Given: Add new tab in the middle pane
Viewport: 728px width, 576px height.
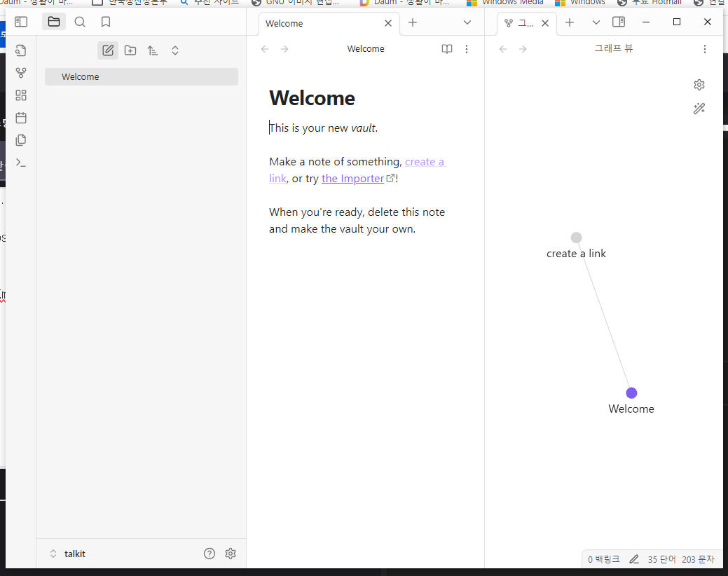Looking at the screenshot, I should [413, 22].
